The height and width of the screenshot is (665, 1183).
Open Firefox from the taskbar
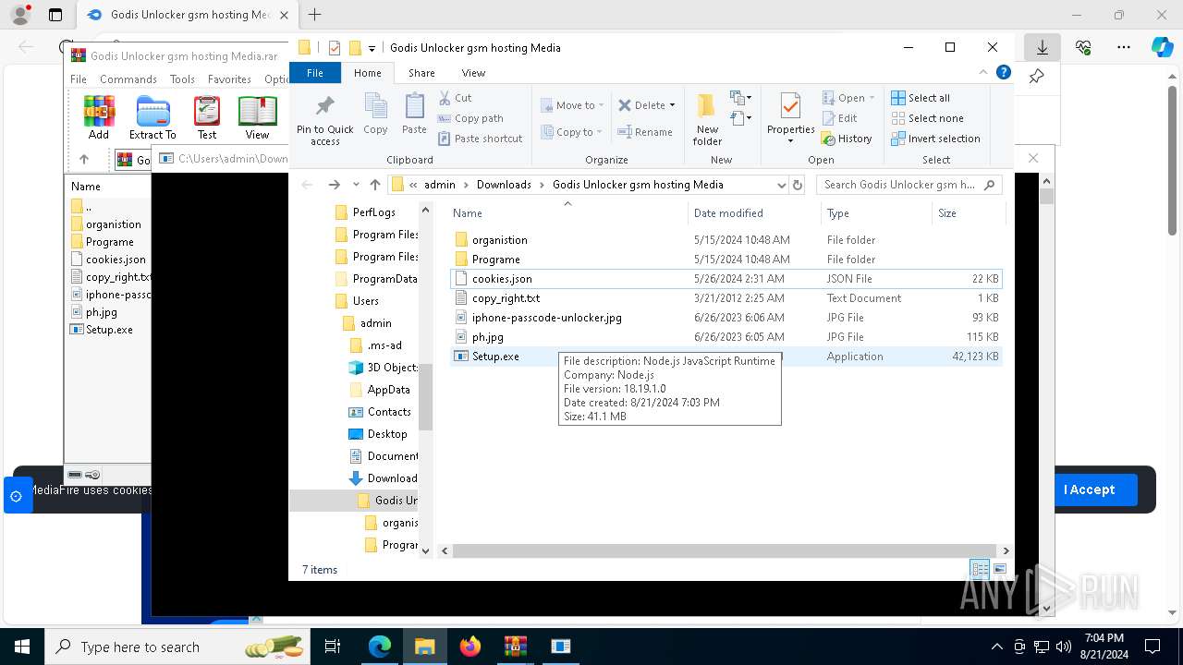click(470, 647)
